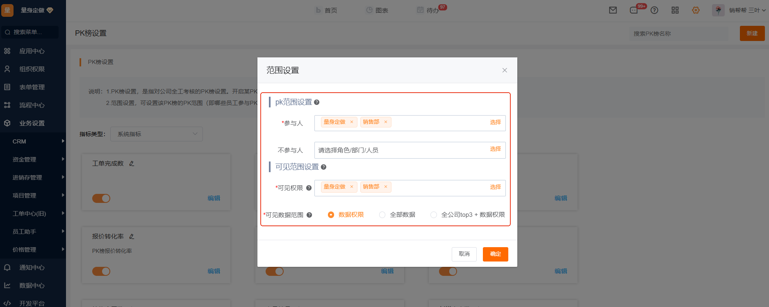The height and width of the screenshot is (307, 769).
Task: Open the apps grid icon in header
Action: tap(675, 10)
